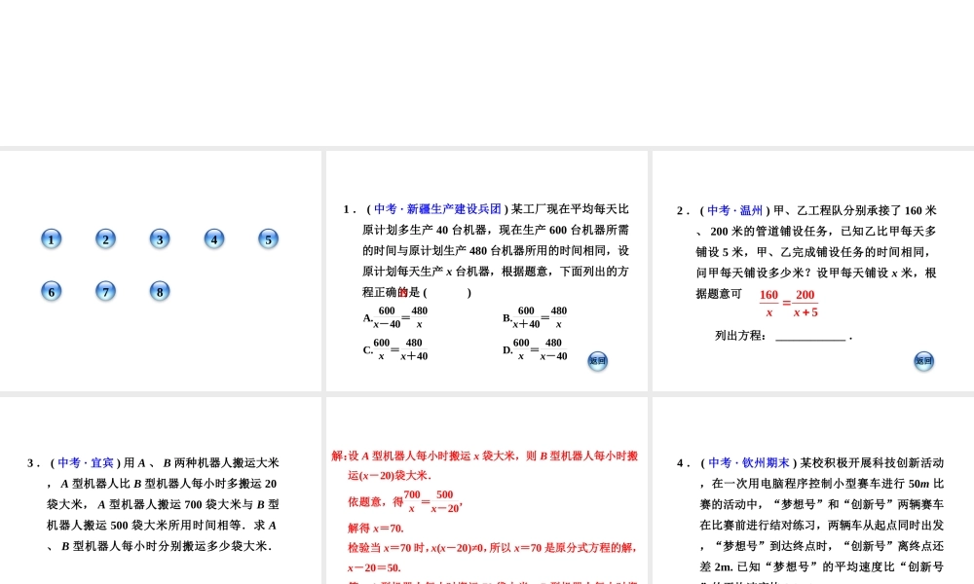The image size is (974, 584).
Task: Click the 返回 button on the question 2 slide
Action: (x=923, y=360)
